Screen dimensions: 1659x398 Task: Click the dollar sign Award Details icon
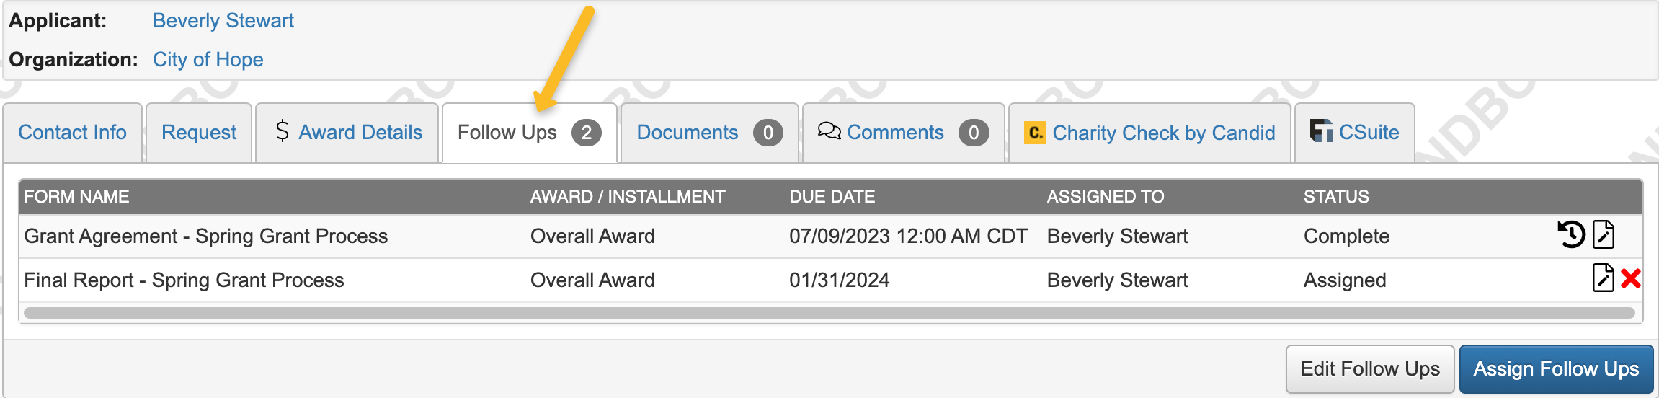(283, 131)
